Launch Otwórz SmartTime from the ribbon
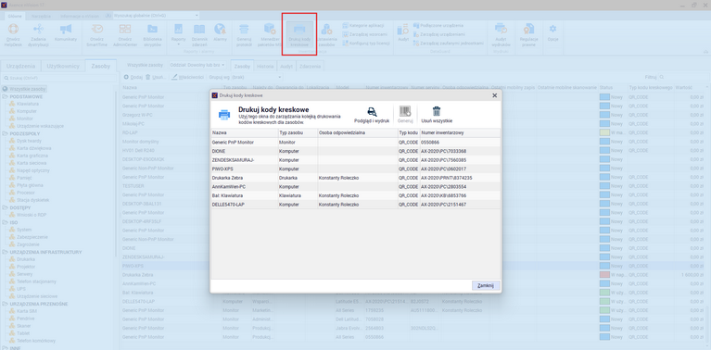 [96, 34]
